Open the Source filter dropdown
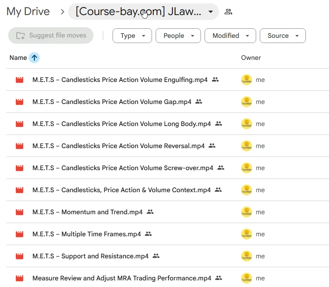The width and height of the screenshot is (329, 287). pos(283,36)
